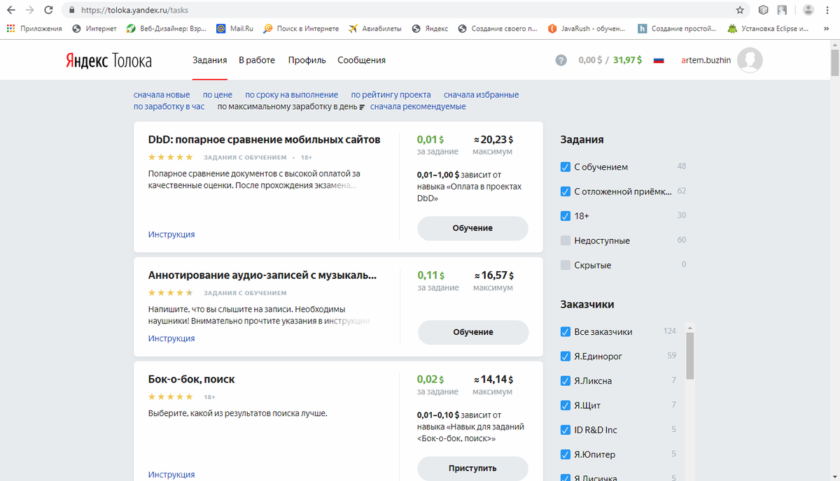
Task: Enable the Недоступные checkbox
Action: [x=566, y=240]
